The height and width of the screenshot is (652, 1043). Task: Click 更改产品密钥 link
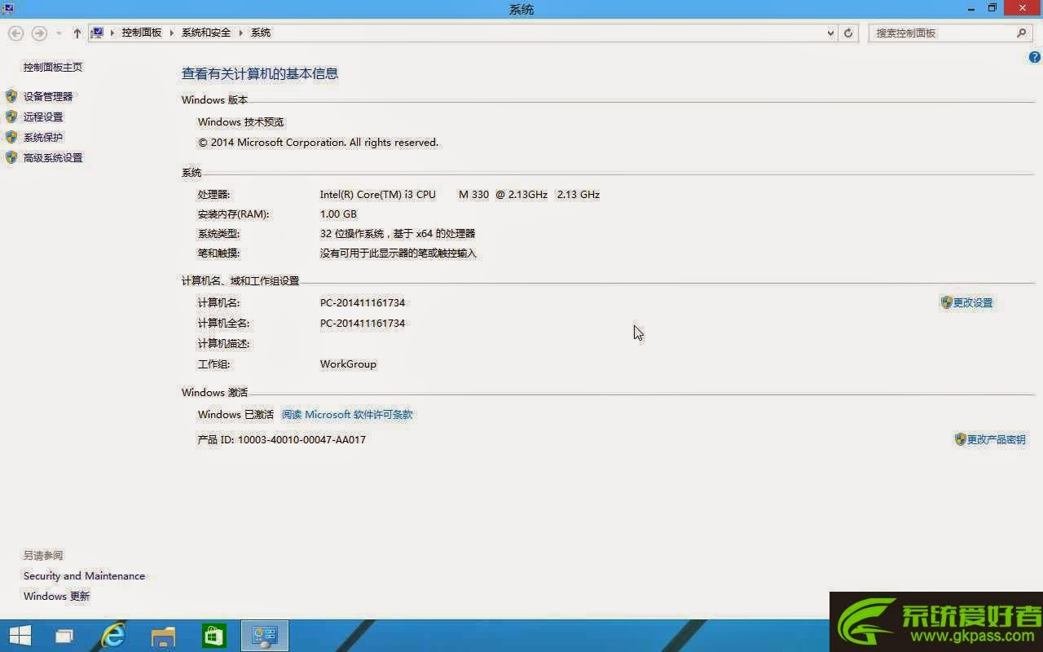point(996,439)
